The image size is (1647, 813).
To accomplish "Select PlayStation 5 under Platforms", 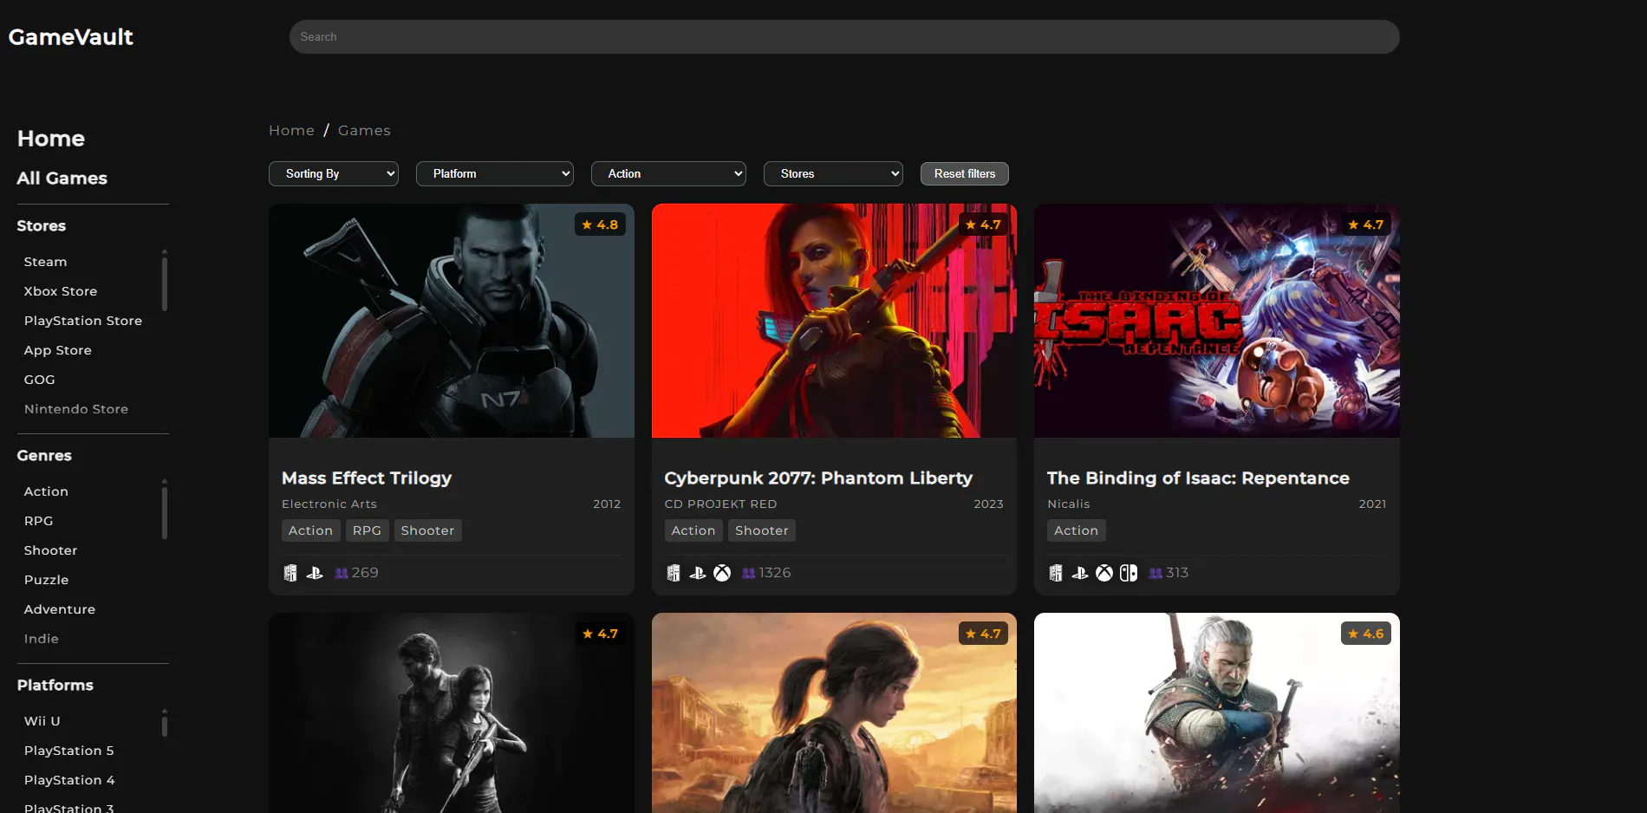I will point(69,751).
